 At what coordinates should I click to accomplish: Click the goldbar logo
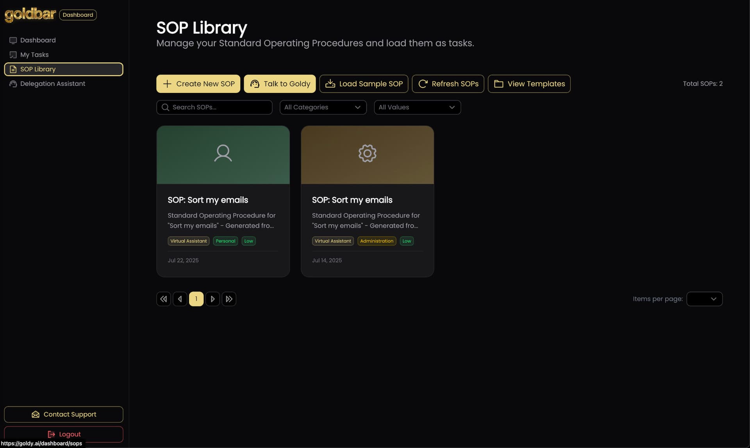click(30, 14)
